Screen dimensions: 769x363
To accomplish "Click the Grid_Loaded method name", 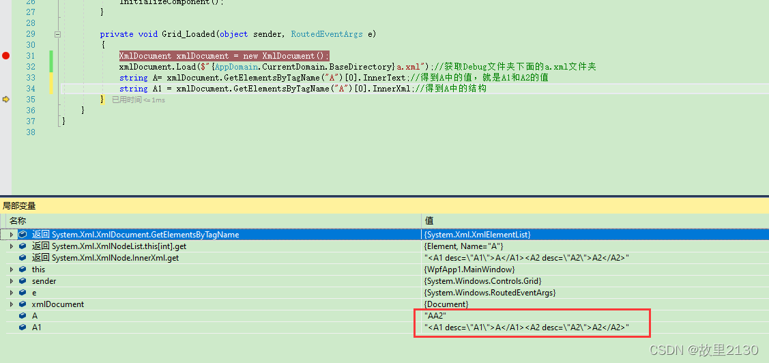I will pyautogui.click(x=188, y=34).
